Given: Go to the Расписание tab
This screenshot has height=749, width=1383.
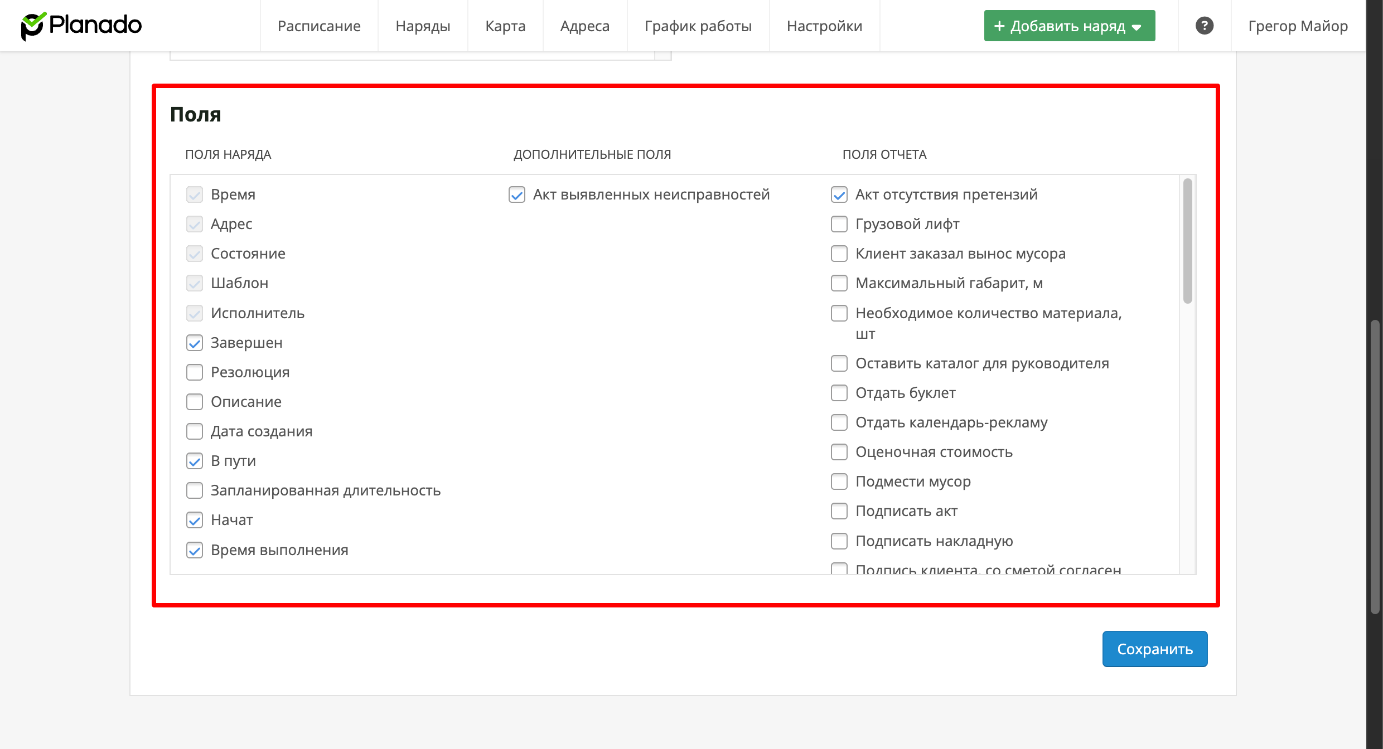Looking at the screenshot, I should pos(319,26).
